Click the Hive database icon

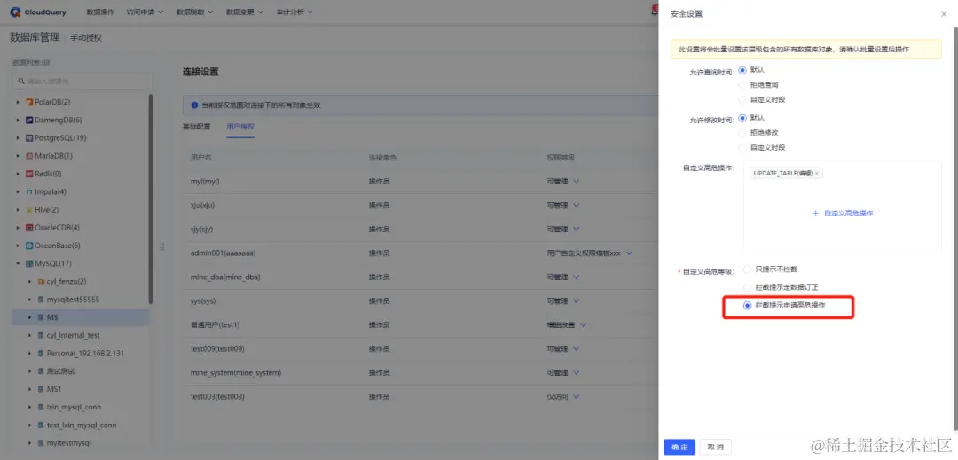point(28,210)
